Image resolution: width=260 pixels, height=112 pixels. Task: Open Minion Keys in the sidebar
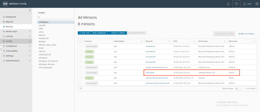click(11, 31)
